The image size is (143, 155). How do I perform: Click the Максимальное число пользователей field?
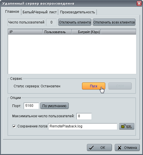pyautogui.click(x=84, y=116)
